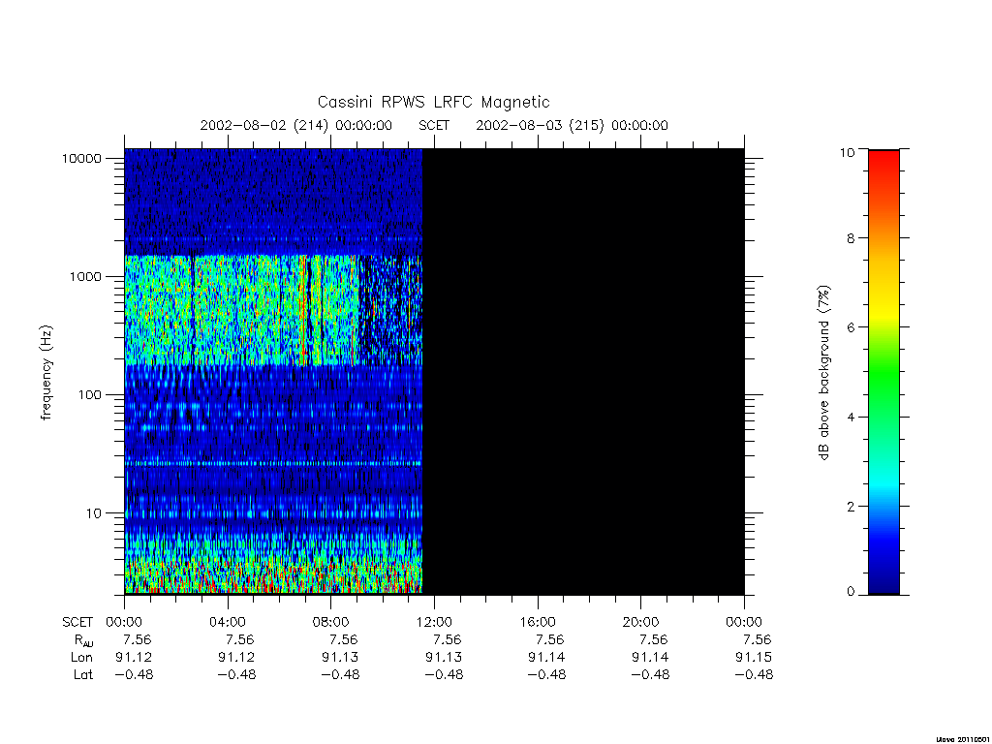The image size is (992, 744).
Task: Click the '04:00' time tick label
Action: pyautogui.click(x=227, y=622)
